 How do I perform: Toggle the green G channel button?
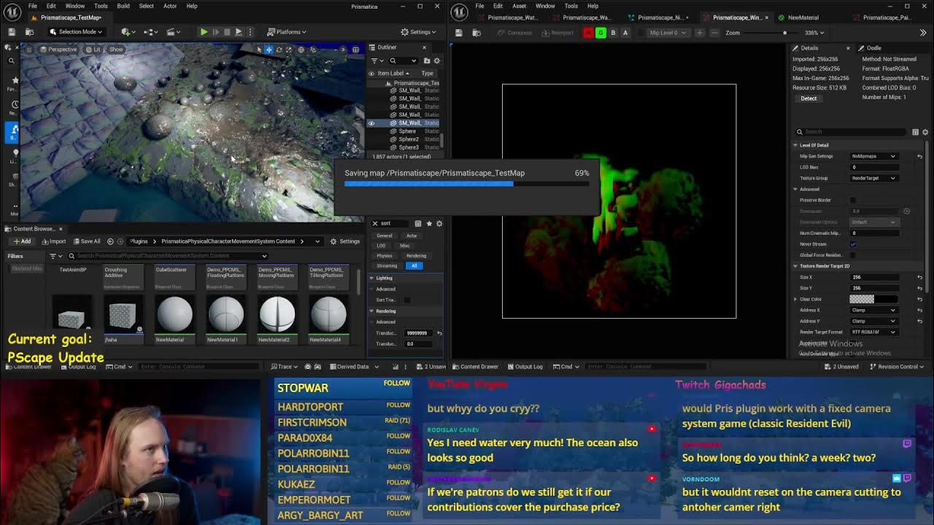601,33
